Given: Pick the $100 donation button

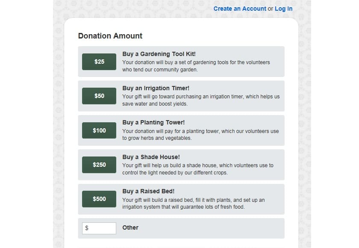Looking at the screenshot, I should pyautogui.click(x=99, y=130).
